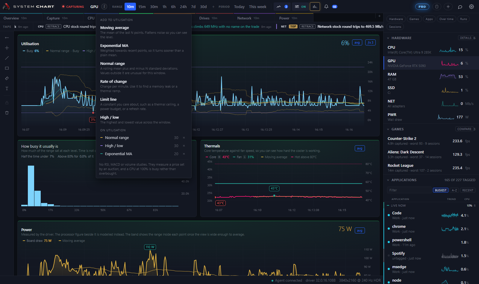The height and width of the screenshot is (284, 479).
Task: Toggle the overlay ON switch
Action: point(300,7)
